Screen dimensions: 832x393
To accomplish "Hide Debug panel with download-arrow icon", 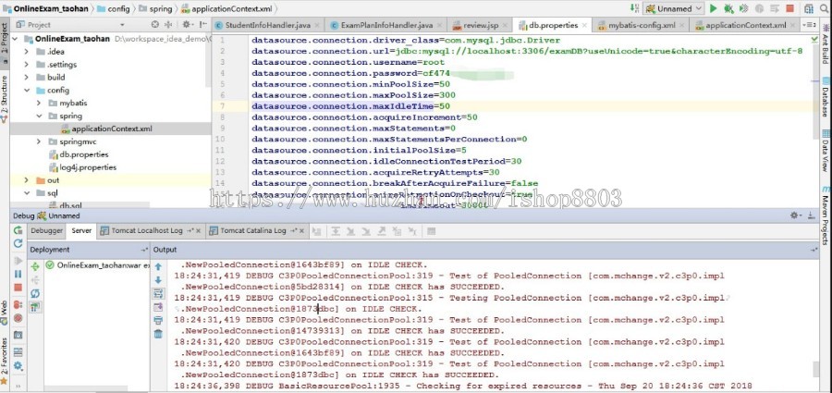I will pyautogui.click(x=812, y=215).
